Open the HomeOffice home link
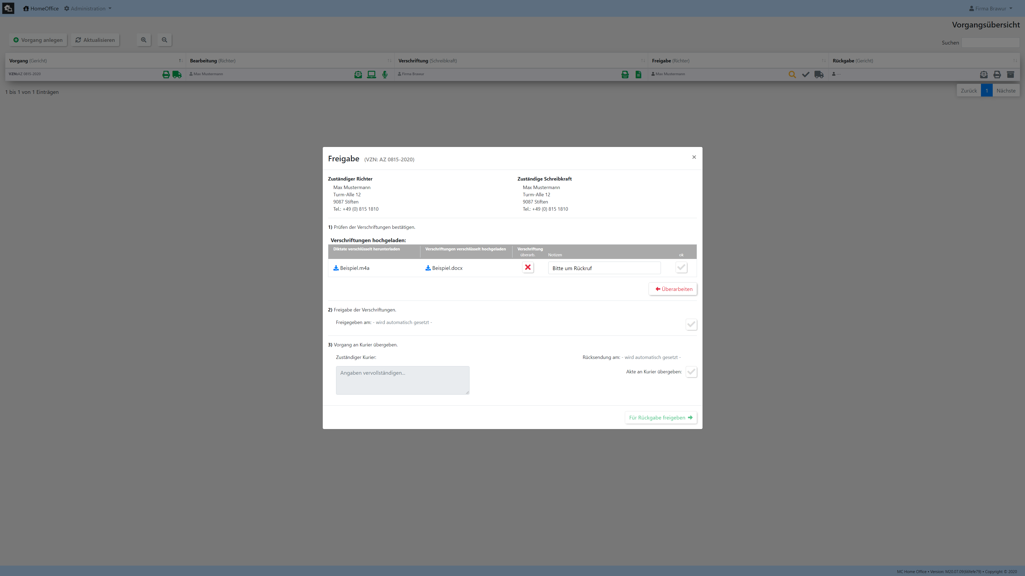This screenshot has height=576, width=1025. coord(41,8)
